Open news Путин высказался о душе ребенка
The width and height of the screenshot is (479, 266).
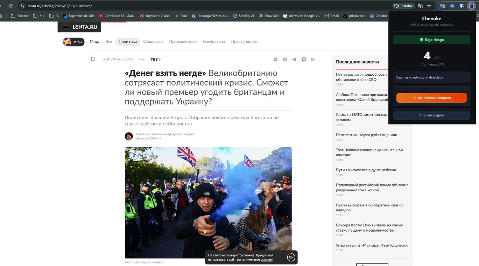[366, 170]
